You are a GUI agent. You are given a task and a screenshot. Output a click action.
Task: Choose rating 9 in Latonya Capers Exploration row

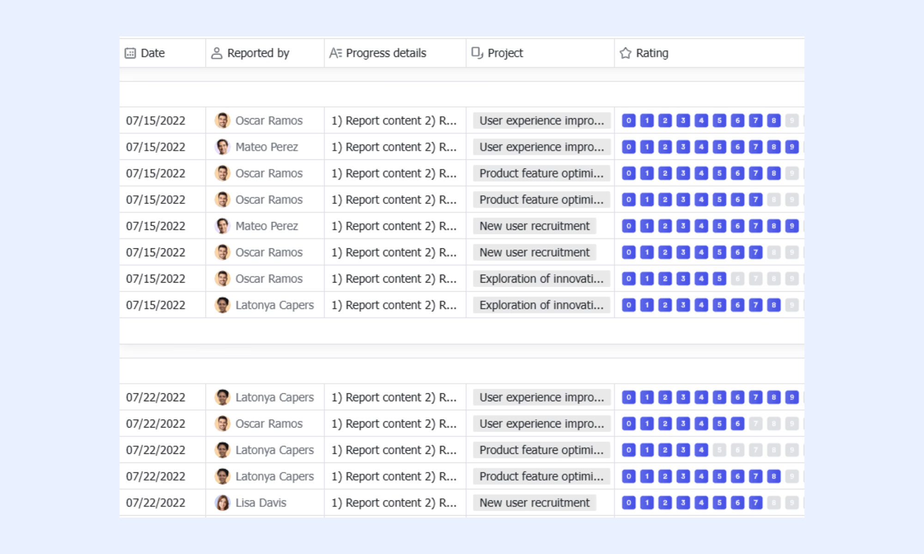point(792,305)
